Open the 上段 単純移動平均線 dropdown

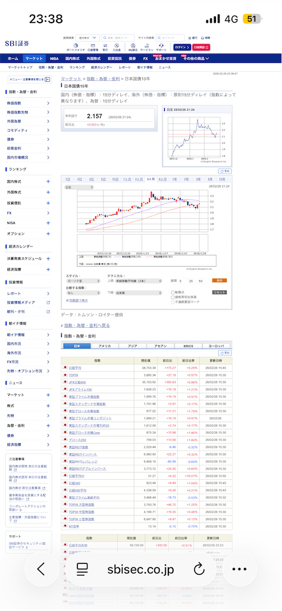138,280
